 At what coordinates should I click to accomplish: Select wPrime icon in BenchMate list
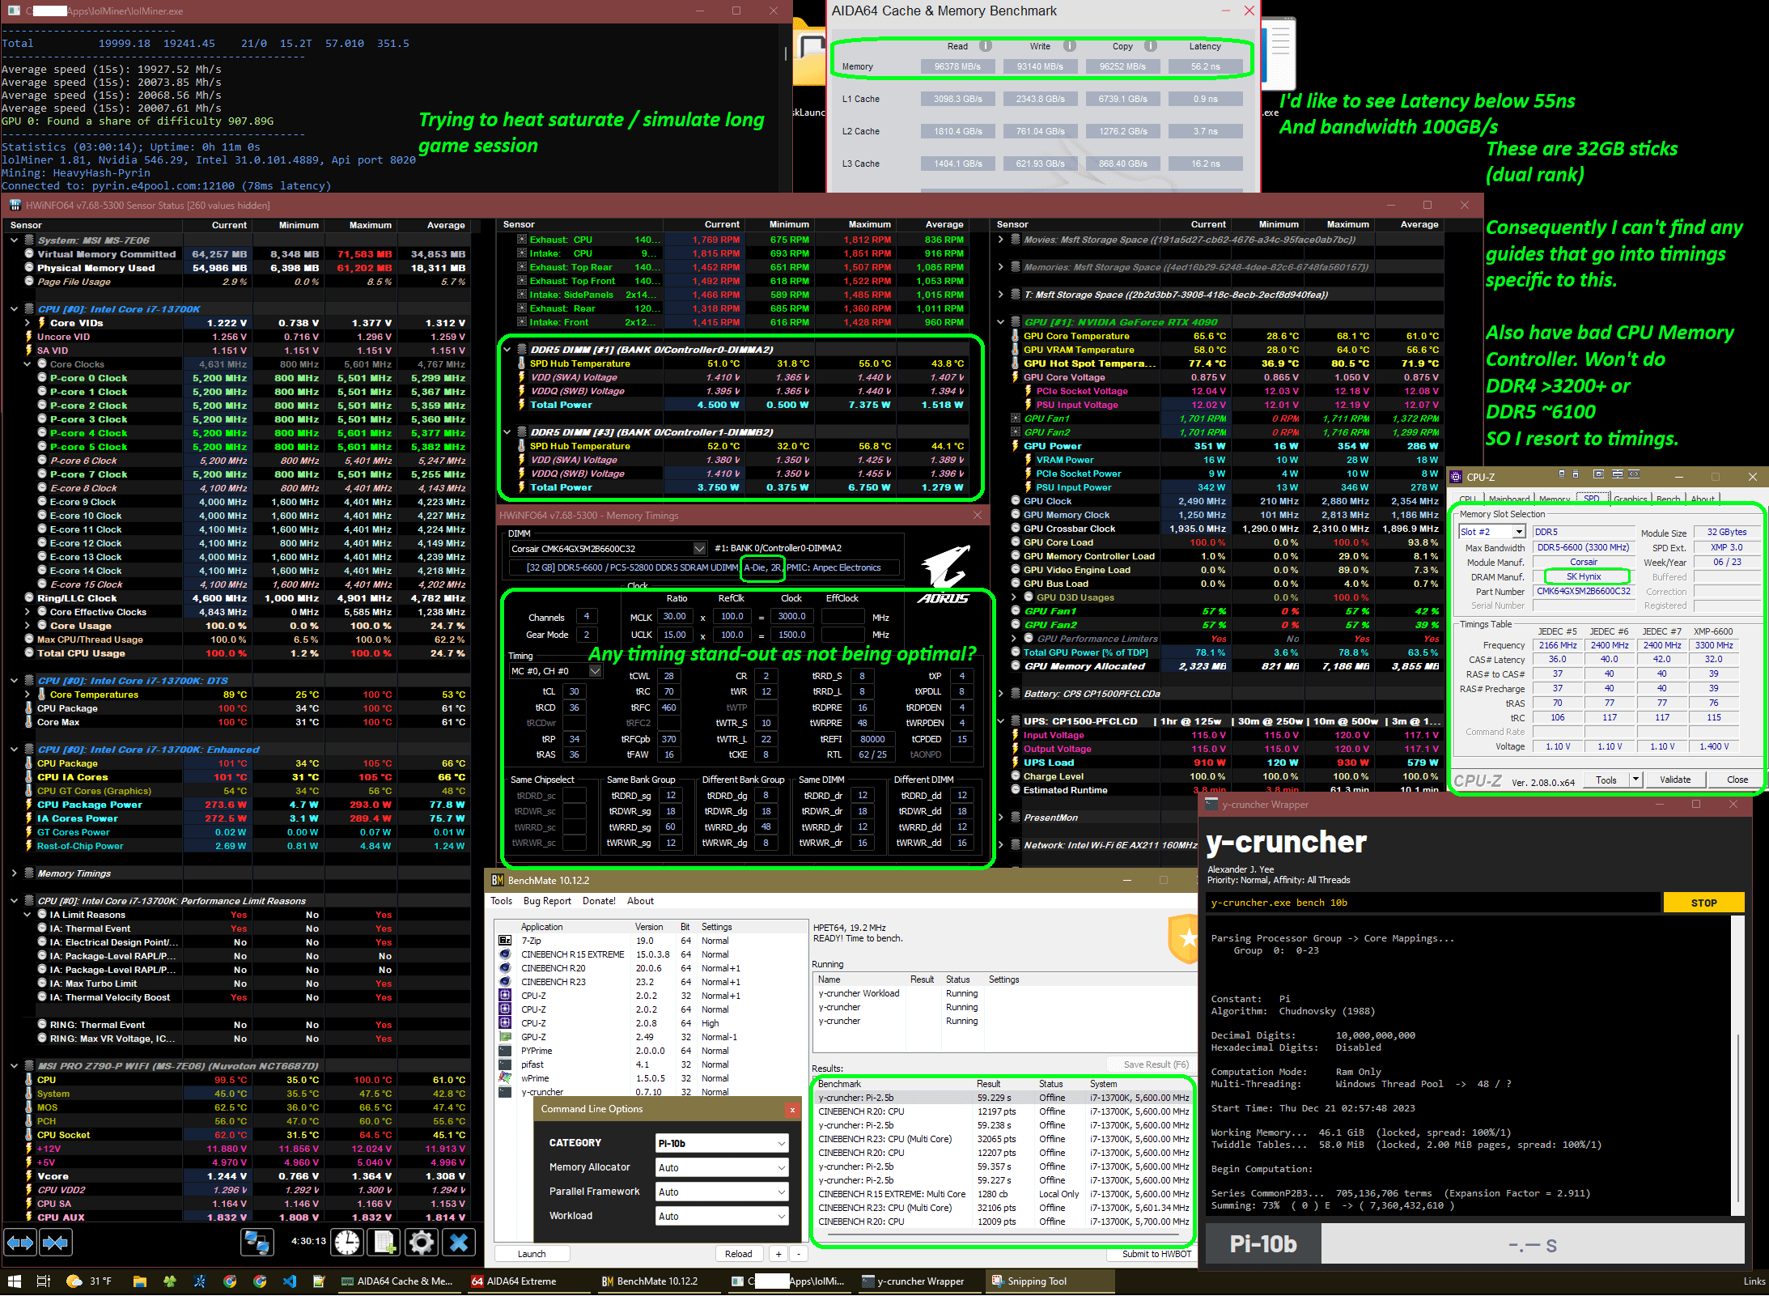click(505, 1078)
